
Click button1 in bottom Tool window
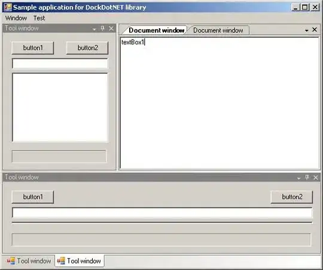pyautogui.click(x=33, y=197)
